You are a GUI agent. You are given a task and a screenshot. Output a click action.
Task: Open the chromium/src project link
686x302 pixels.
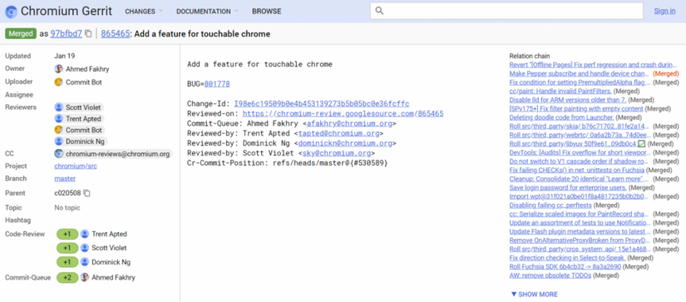click(x=76, y=166)
